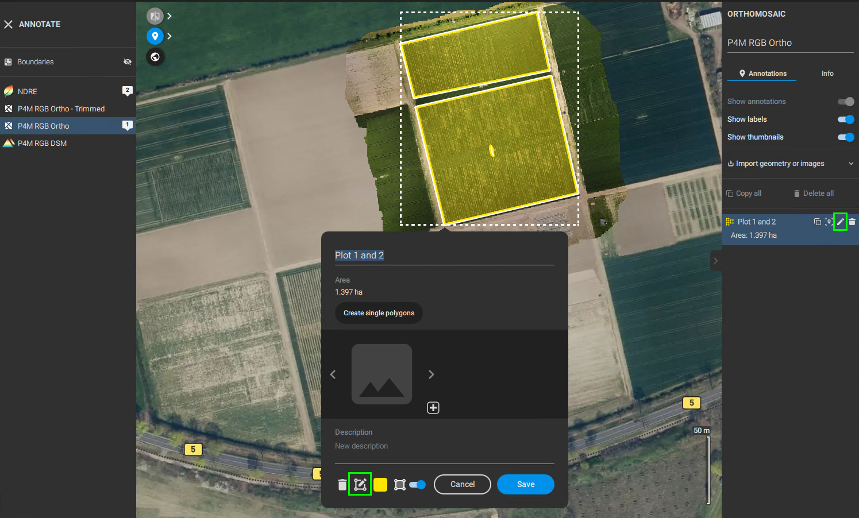
Task: Zoom to Plot 1 and 2 with locate icon
Action: (829, 222)
